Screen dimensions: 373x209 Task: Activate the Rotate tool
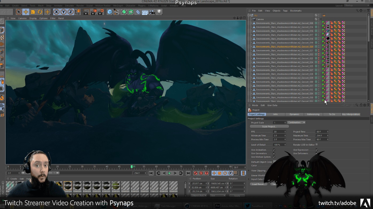click(40, 12)
